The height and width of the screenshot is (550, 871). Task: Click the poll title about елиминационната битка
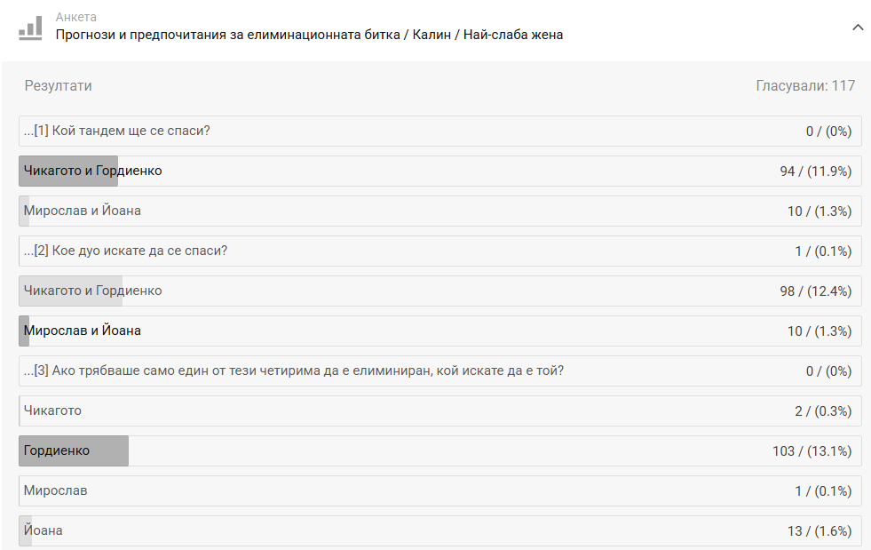pos(309,36)
